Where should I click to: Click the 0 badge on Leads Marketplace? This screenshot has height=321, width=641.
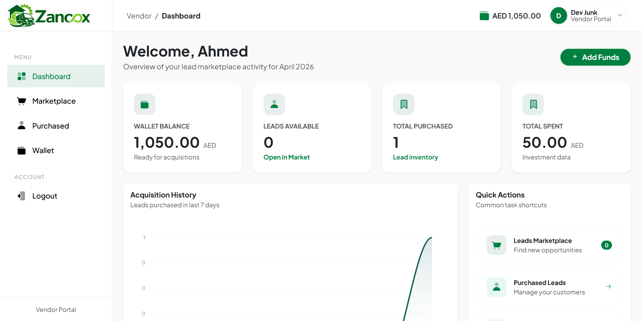point(607,245)
